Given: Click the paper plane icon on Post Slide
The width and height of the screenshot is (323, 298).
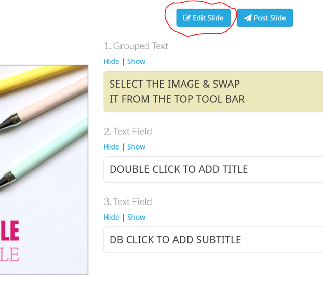Looking at the screenshot, I should pos(248,18).
